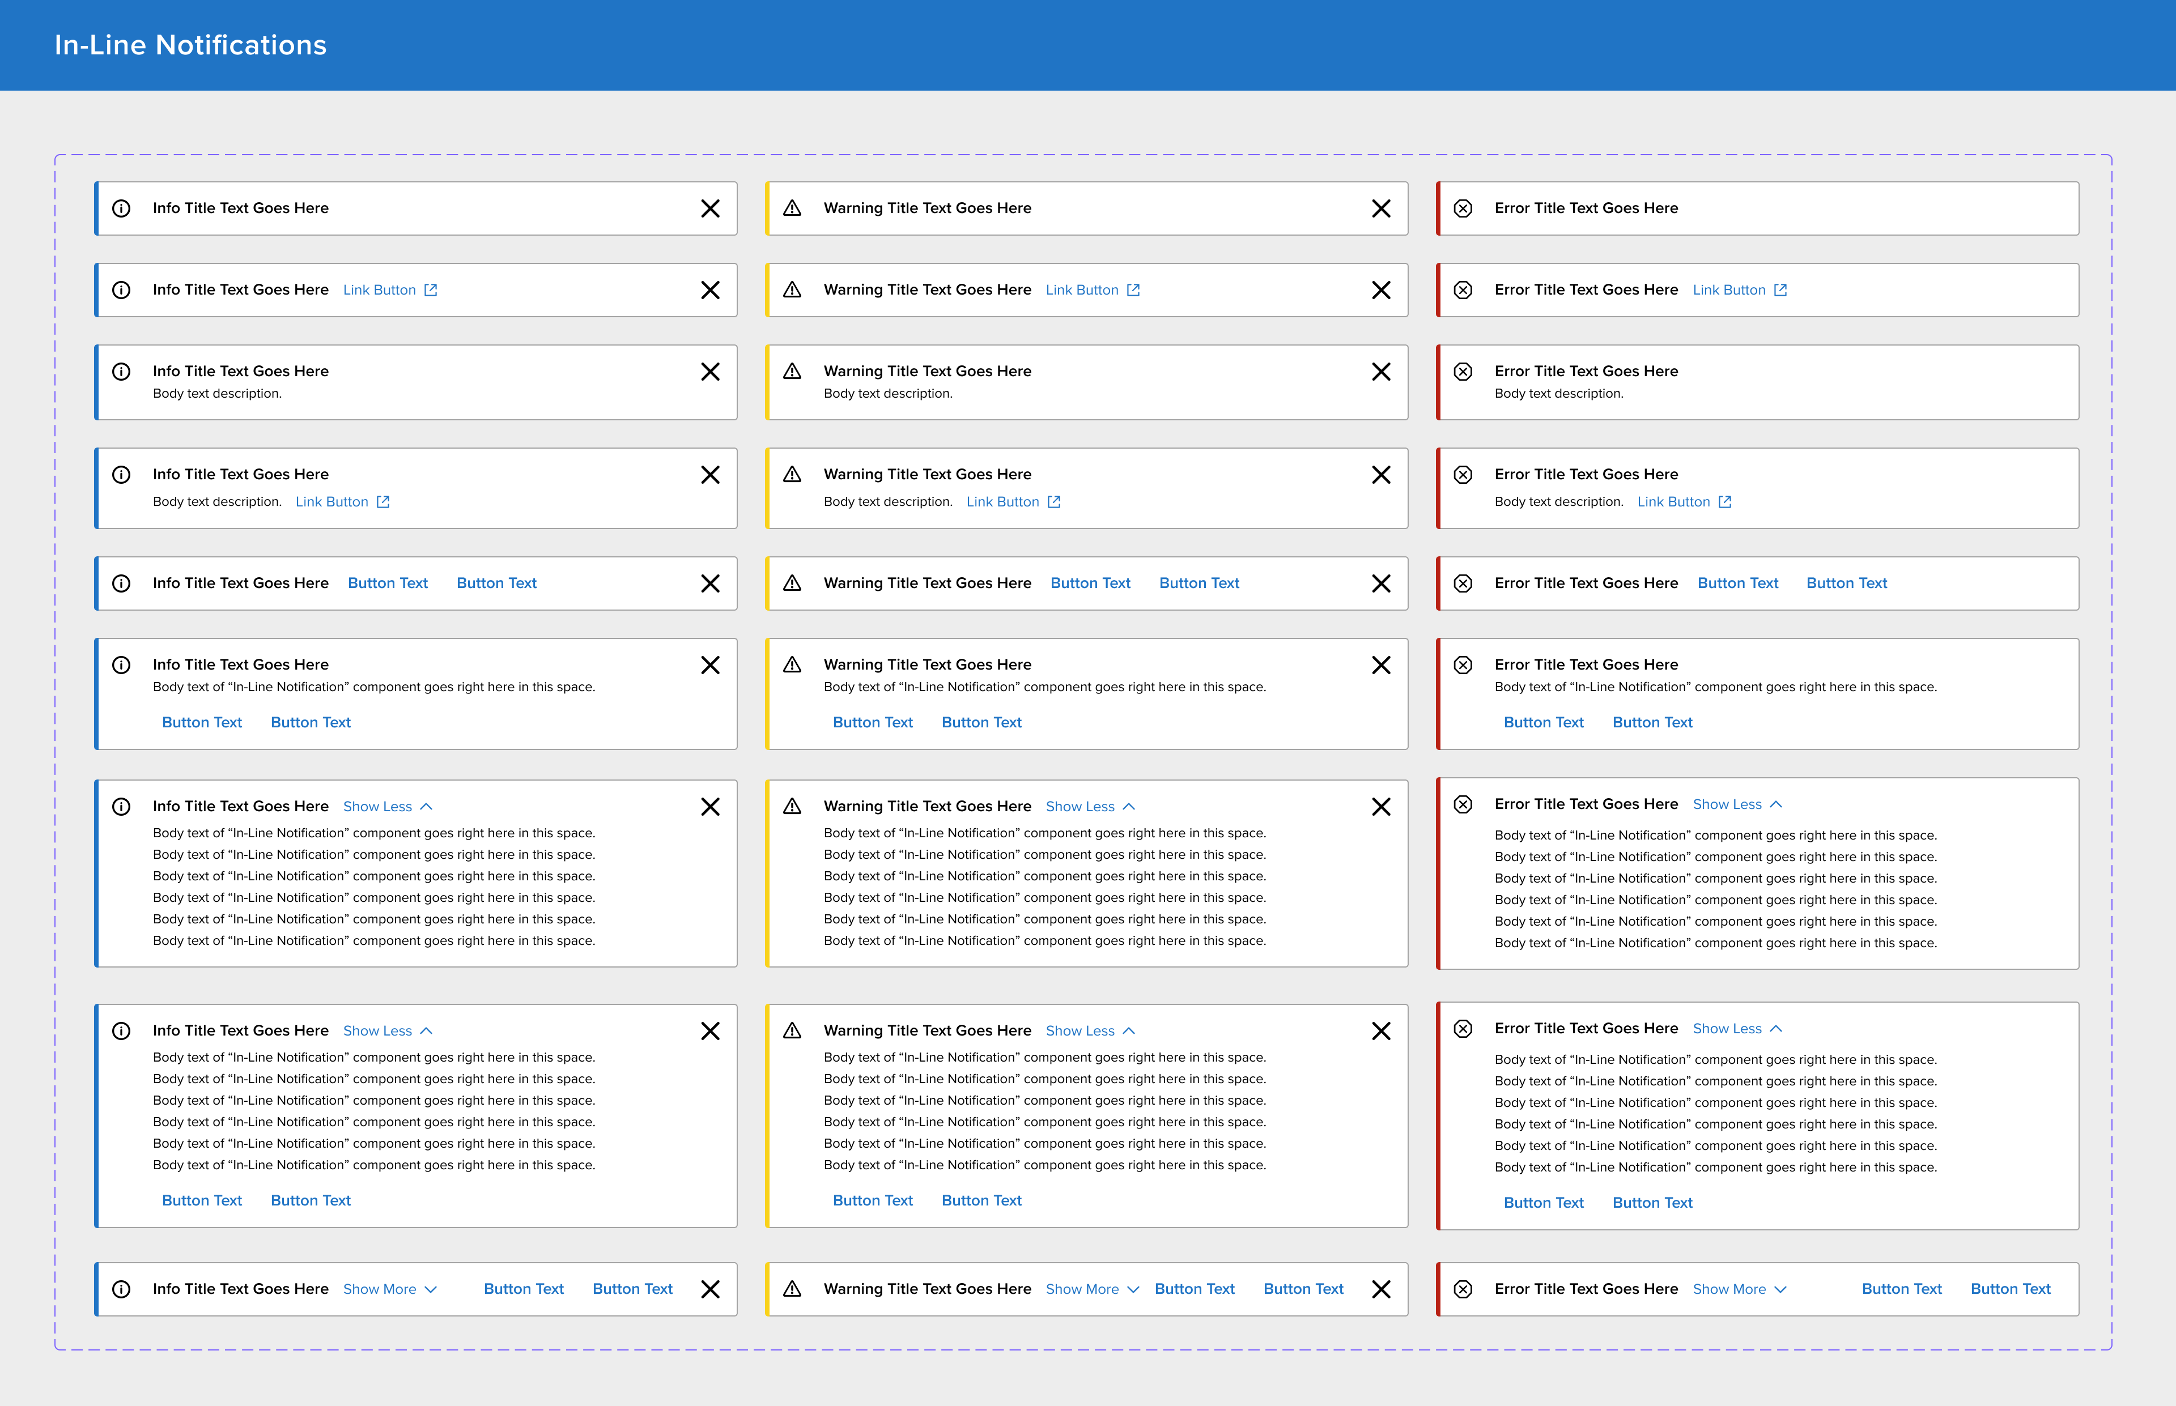Close Info notification with Show Less and no buttons
The image size is (2176, 1406).
point(709,806)
